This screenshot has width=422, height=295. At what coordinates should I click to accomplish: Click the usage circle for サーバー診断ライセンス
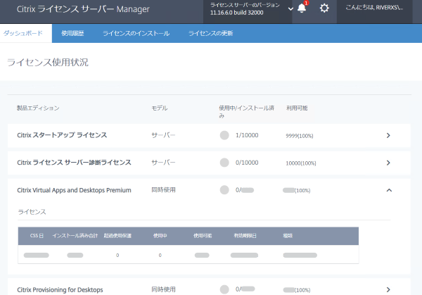(224, 163)
